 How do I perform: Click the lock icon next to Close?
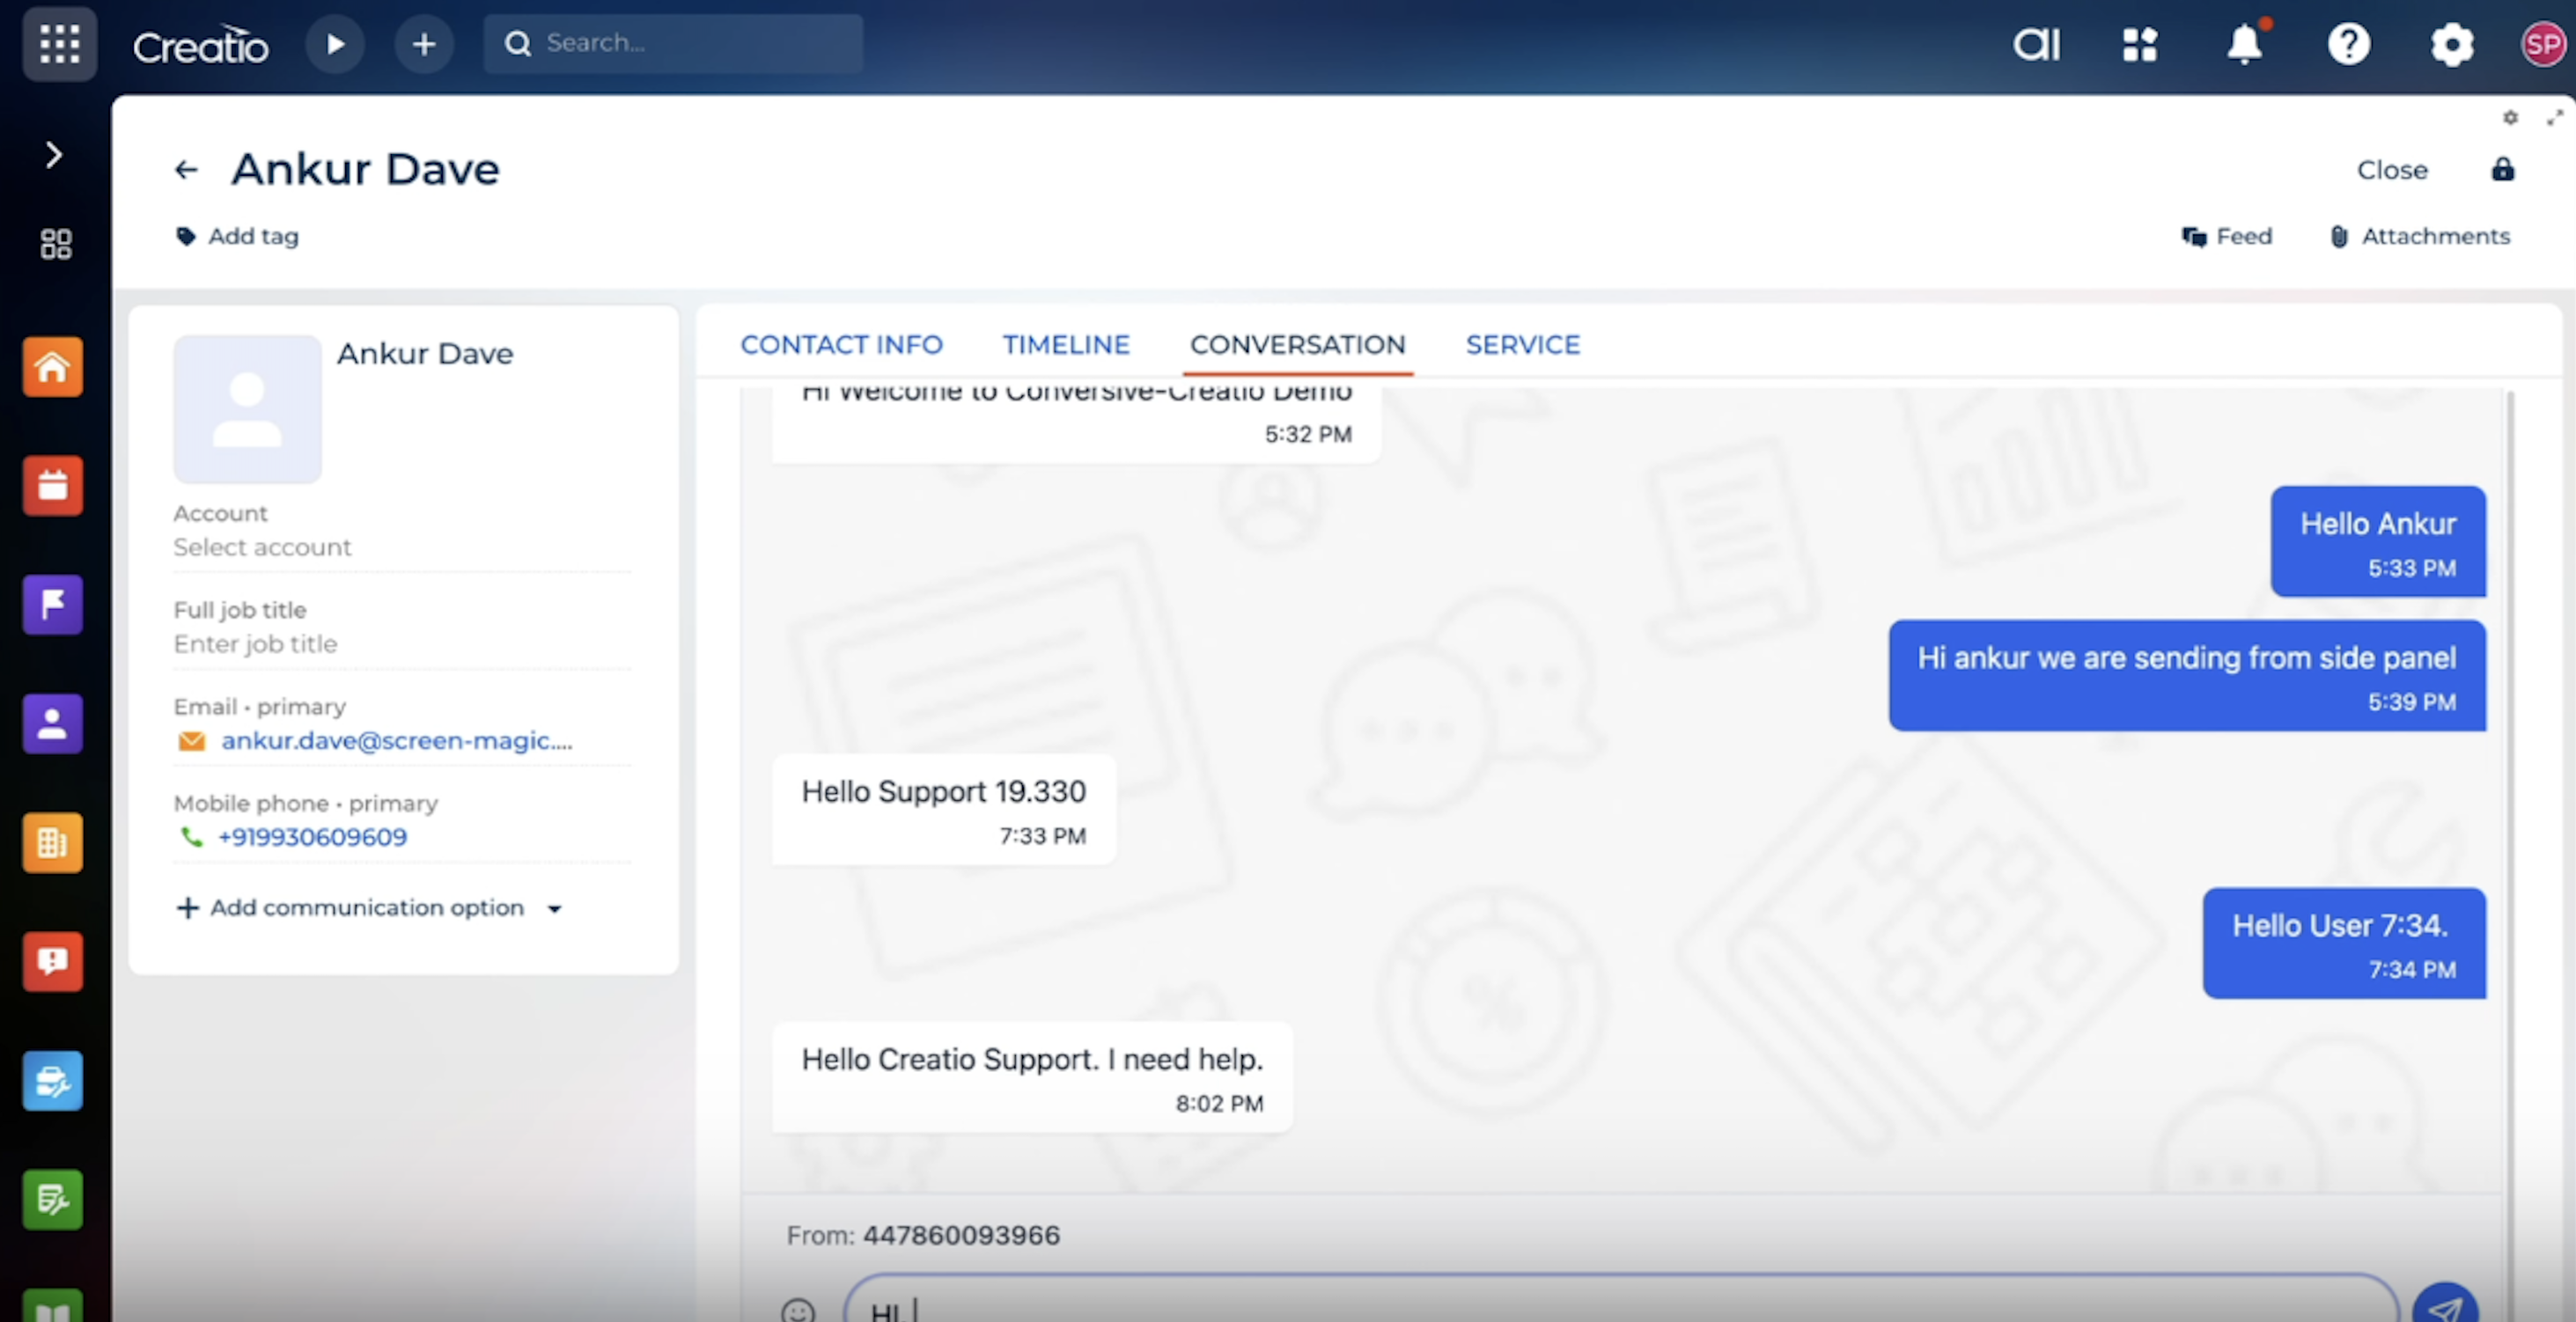coord(2502,169)
